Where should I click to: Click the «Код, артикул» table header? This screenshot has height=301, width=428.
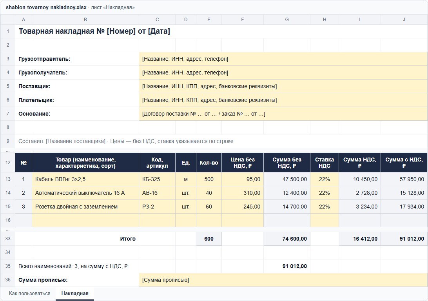coord(157,163)
